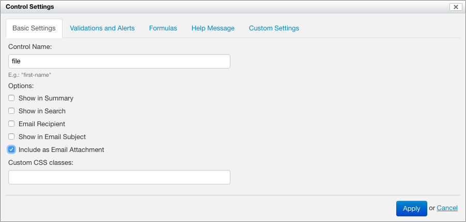
Task: Tick the Show in Search checkbox
Action: [x=11, y=111]
